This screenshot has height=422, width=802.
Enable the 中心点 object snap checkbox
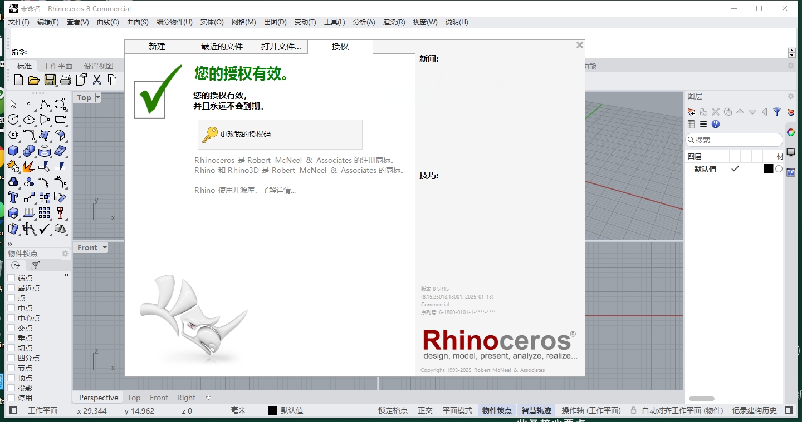coord(11,317)
